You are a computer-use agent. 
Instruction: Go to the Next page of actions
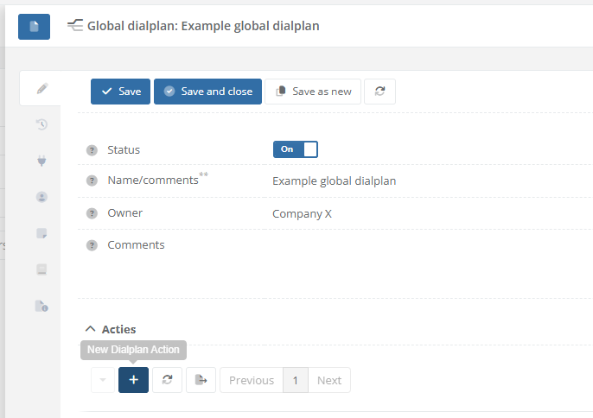(x=329, y=380)
